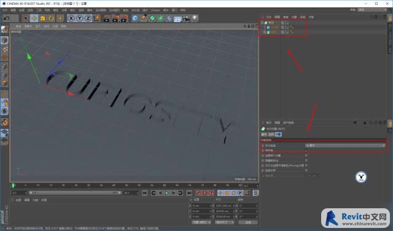Click the Phong tag on the blue child object
Viewport: 393px width, 231px height.
[292, 27]
